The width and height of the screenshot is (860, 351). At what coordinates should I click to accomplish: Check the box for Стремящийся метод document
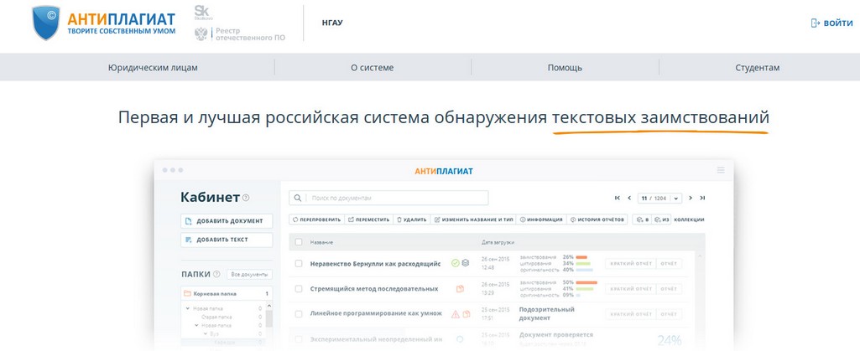pos(299,288)
